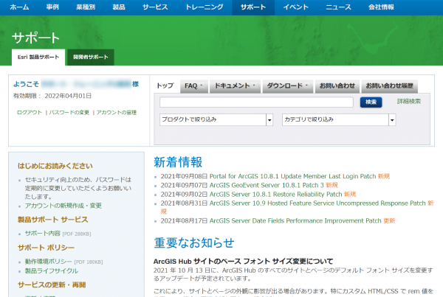Image resolution: width=443 pixels, height=297 pixels.
Task: Click the サービスの更新・再開 sidebar heading
Action: pyautogui.click(x=52, y=285)
